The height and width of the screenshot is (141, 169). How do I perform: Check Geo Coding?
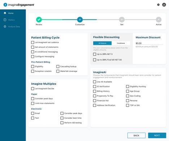tap(127, 96)
